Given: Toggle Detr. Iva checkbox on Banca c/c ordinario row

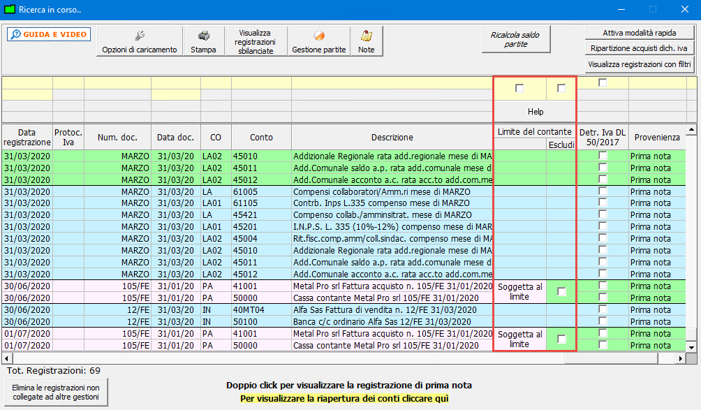Looking at the screenshot, I should coord(603,321).
